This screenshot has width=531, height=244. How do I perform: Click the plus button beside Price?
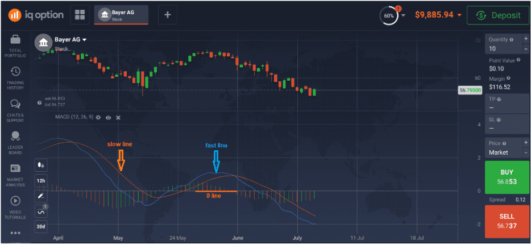click(x=525, y=142)
